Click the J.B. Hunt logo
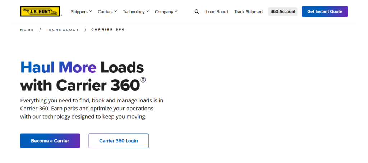 pos(40,11)
